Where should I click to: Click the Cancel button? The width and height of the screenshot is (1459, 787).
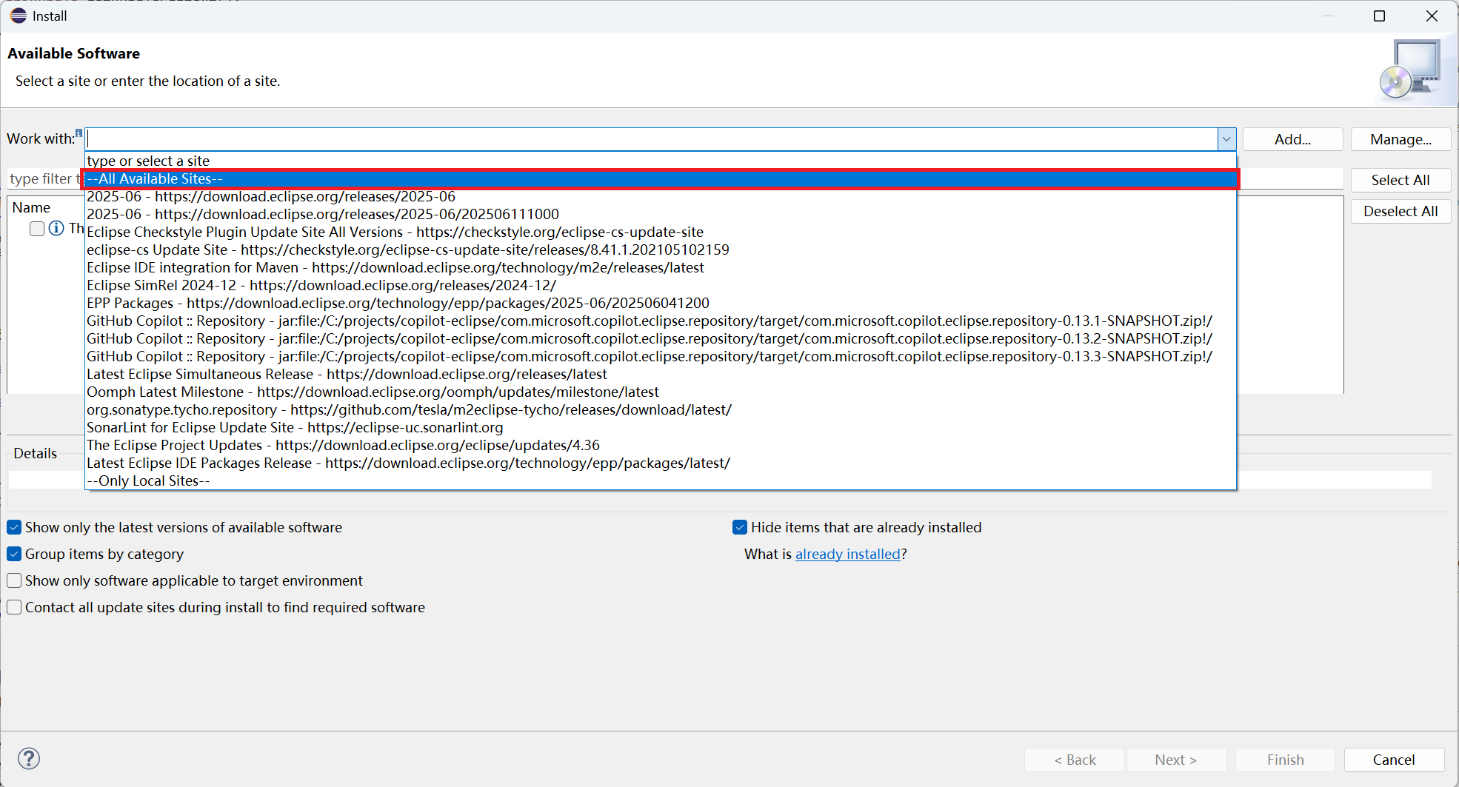coord(1394,760)
